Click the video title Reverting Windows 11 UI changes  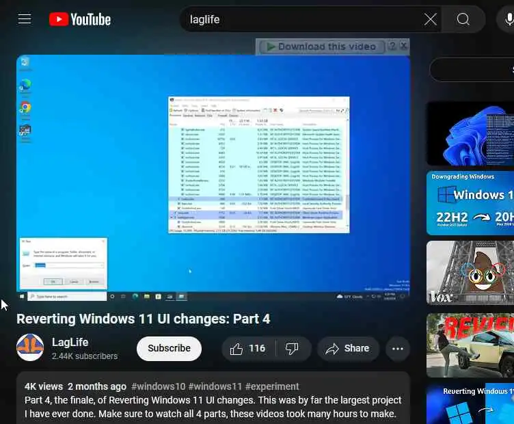144,319
